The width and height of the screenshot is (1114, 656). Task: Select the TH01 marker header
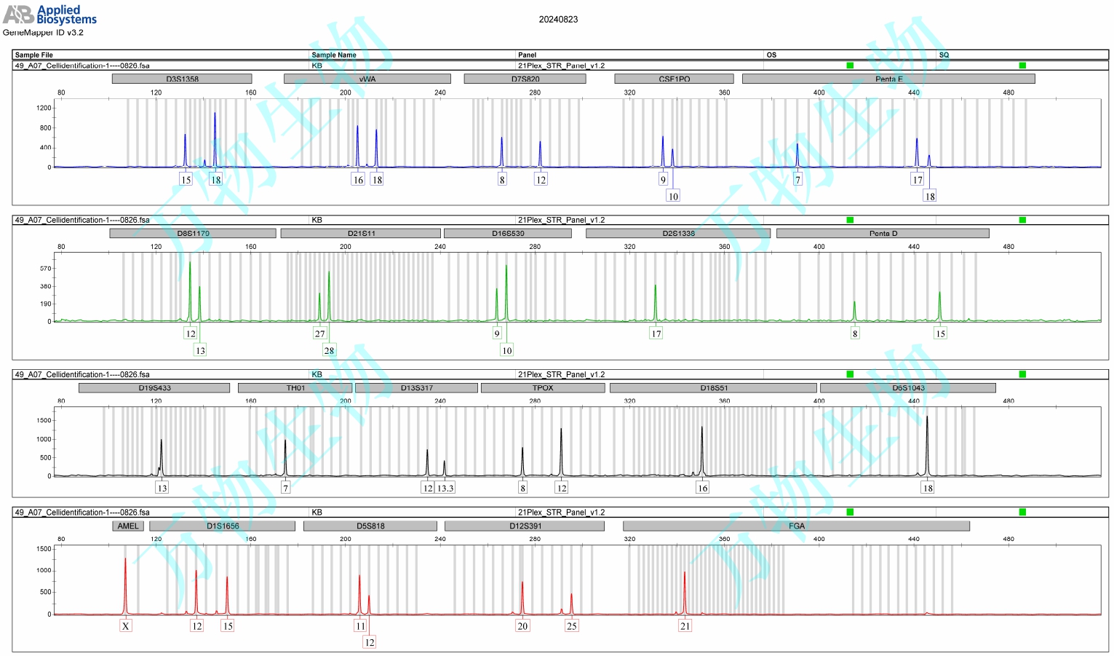click(x=295, y=388)
